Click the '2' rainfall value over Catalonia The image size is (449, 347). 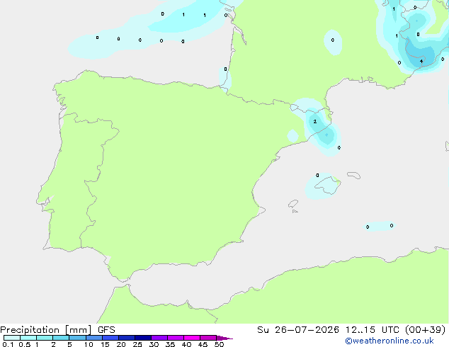click(x=315, y=122)
